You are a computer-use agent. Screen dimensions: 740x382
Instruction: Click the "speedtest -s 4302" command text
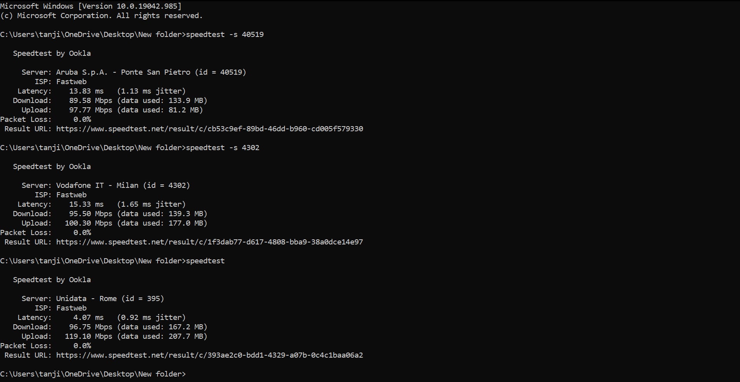222,148
